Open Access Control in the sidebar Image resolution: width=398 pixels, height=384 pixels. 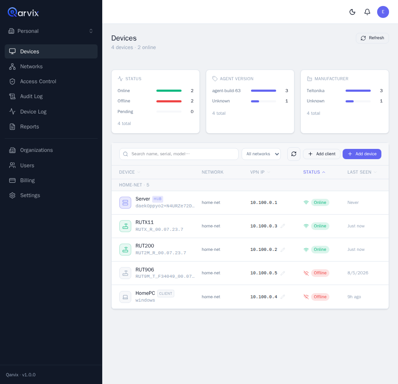pyautogui.click(x=51, y=81)
